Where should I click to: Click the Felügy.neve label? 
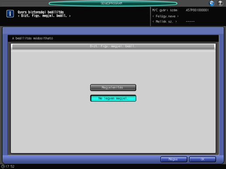pos(165,16)
